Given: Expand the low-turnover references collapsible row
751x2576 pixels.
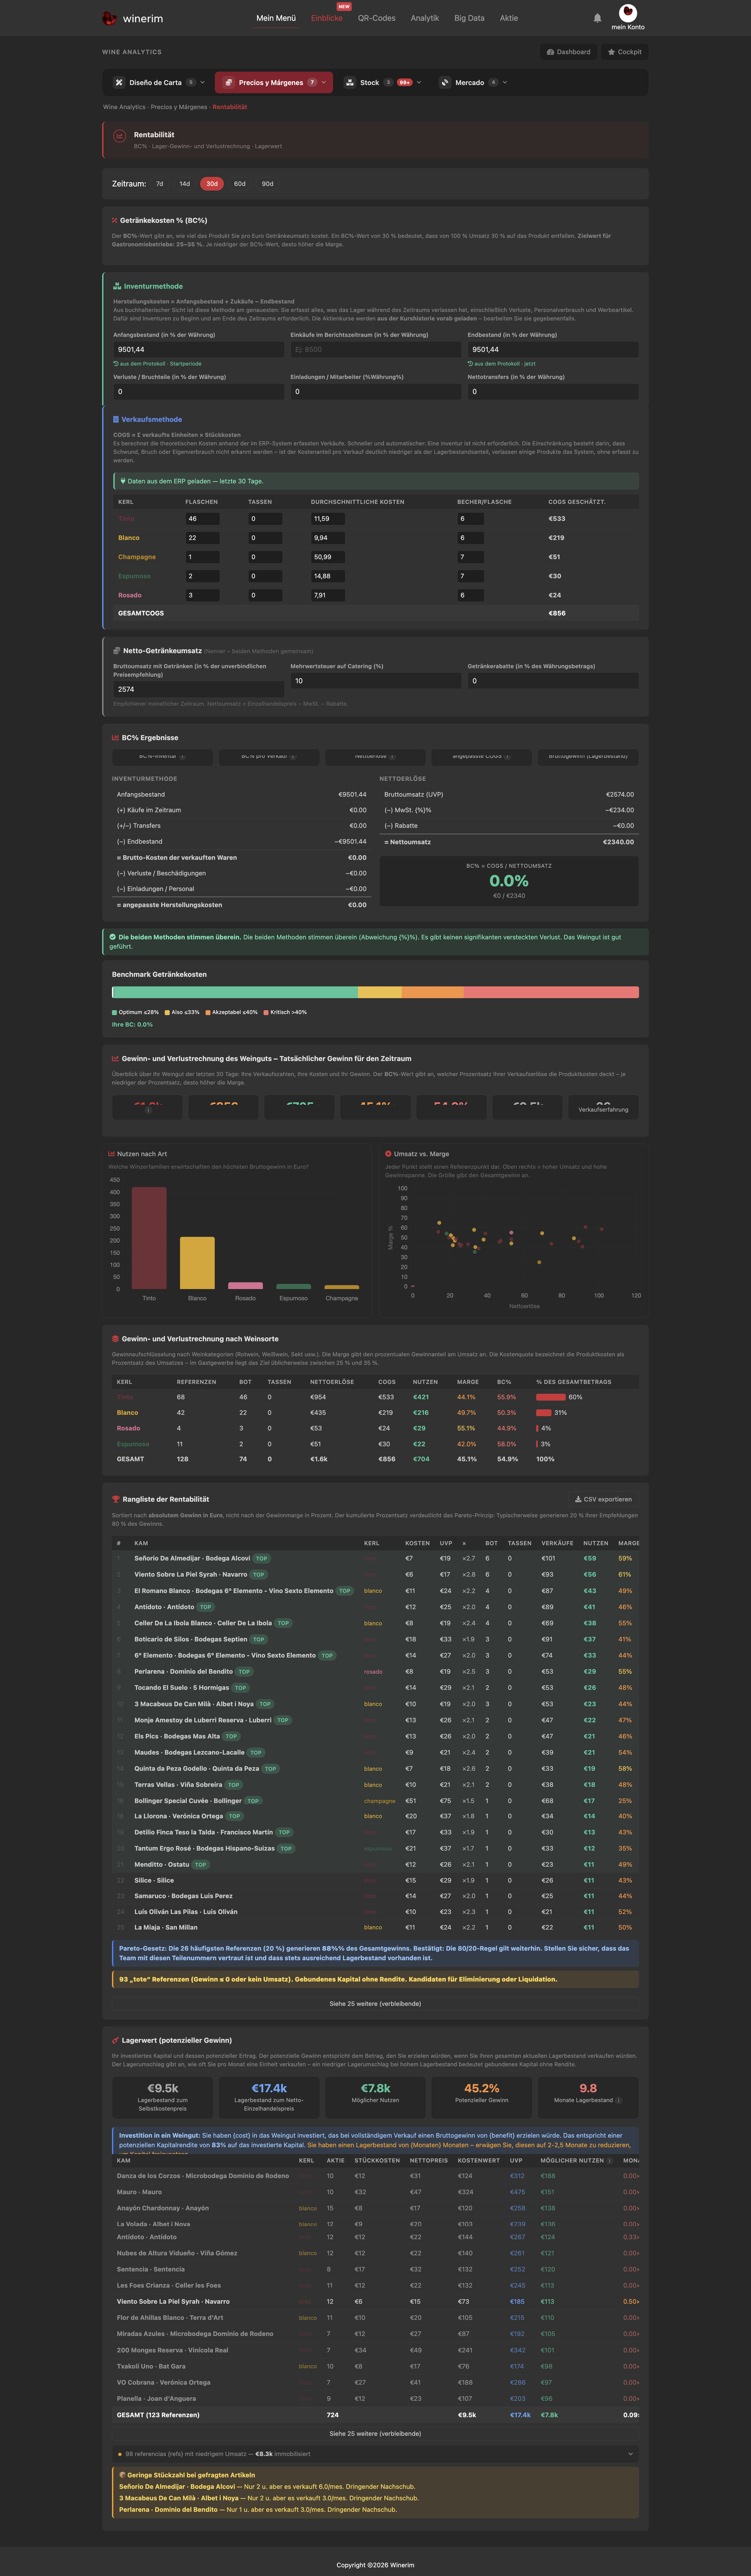Looking at the screenshot, I should [375, 2453].
